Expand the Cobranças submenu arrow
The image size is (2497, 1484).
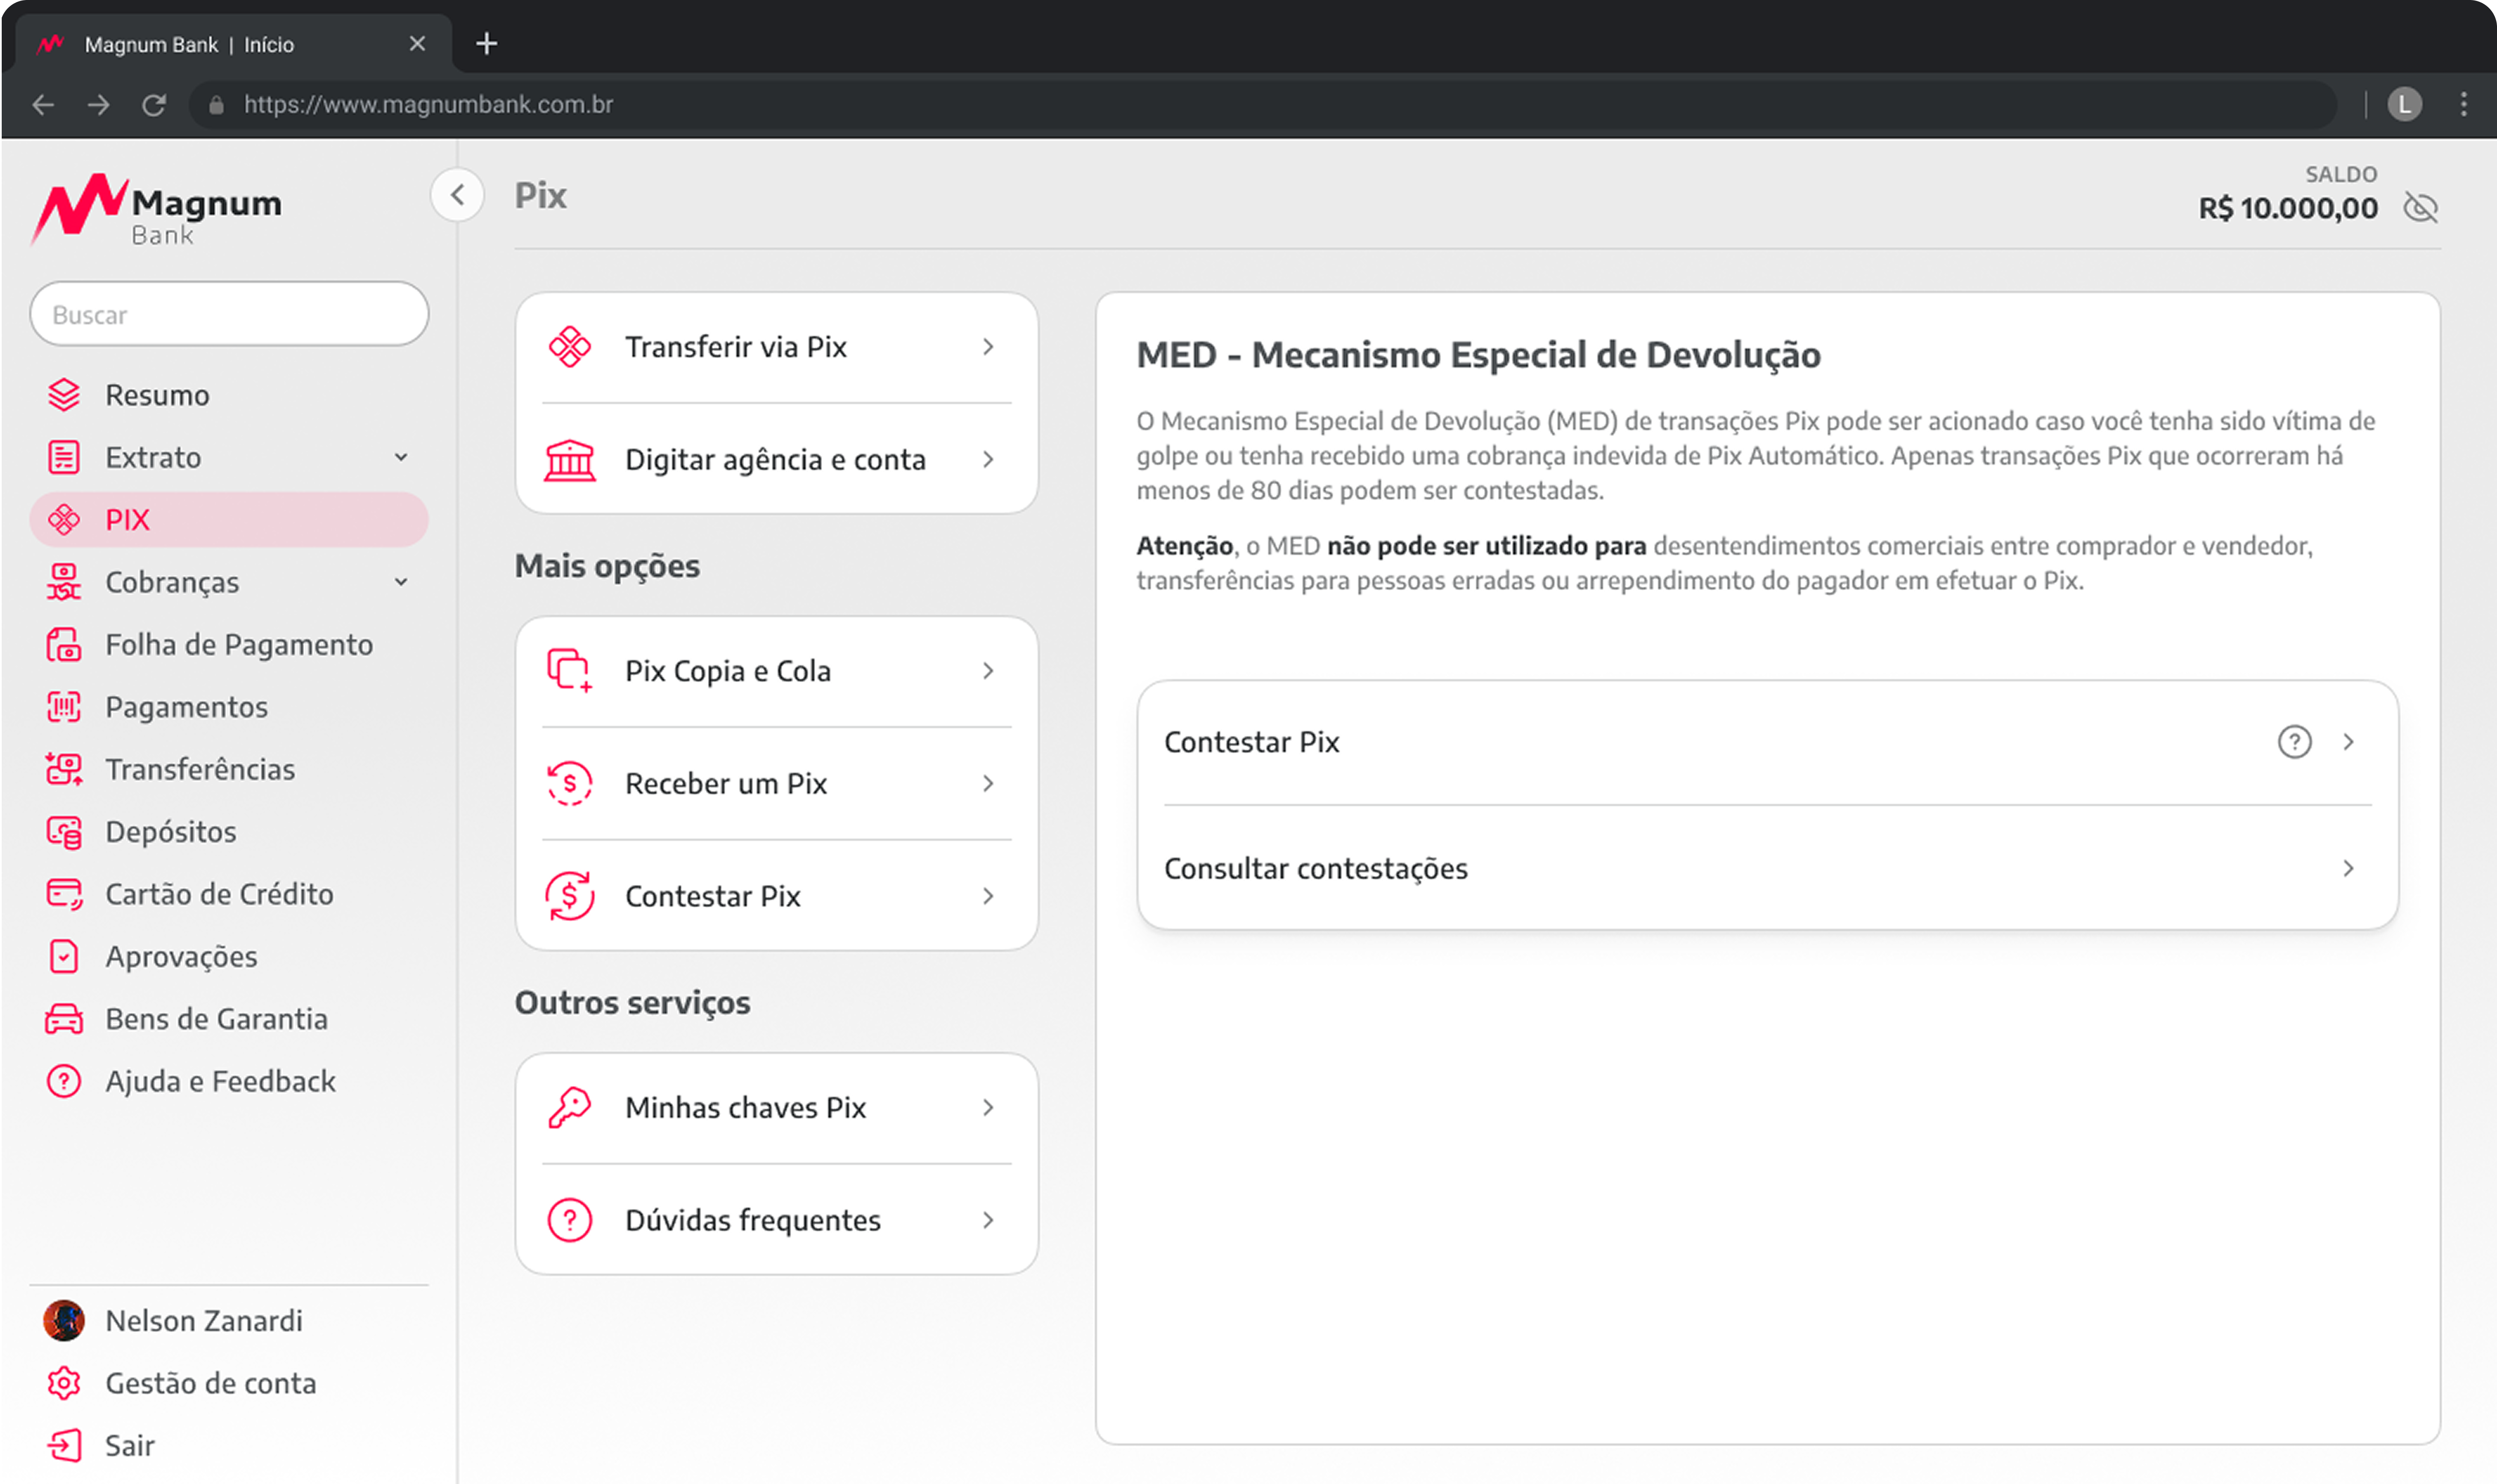coord(401,582)
